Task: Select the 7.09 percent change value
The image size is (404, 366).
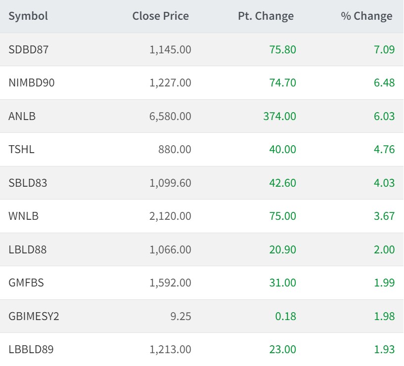Action: [384, 49]
